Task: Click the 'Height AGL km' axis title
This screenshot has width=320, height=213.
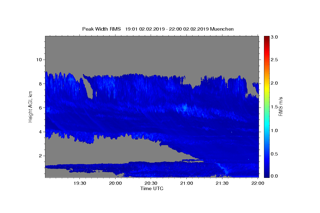Action: coord(31,106)
